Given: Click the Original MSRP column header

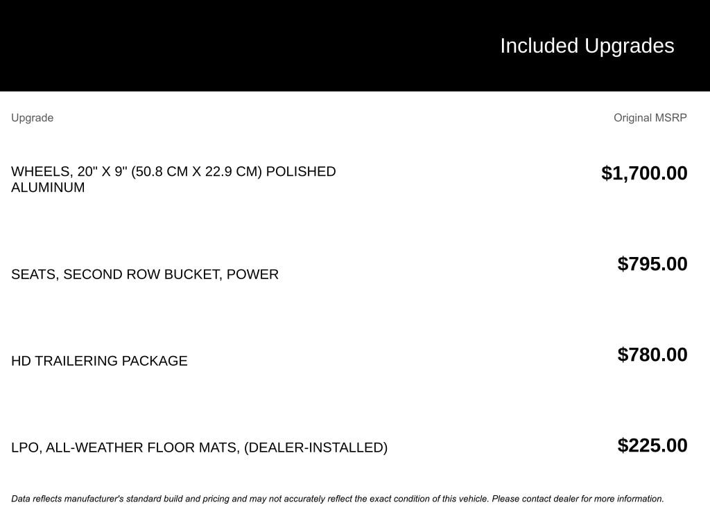Looking at the screenshot, I should coord(650,118).
